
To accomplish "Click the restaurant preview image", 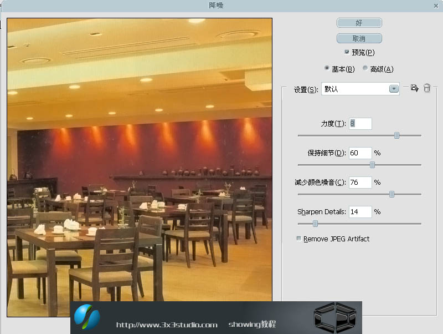I will pyautogui.click(x=140, y=167).
